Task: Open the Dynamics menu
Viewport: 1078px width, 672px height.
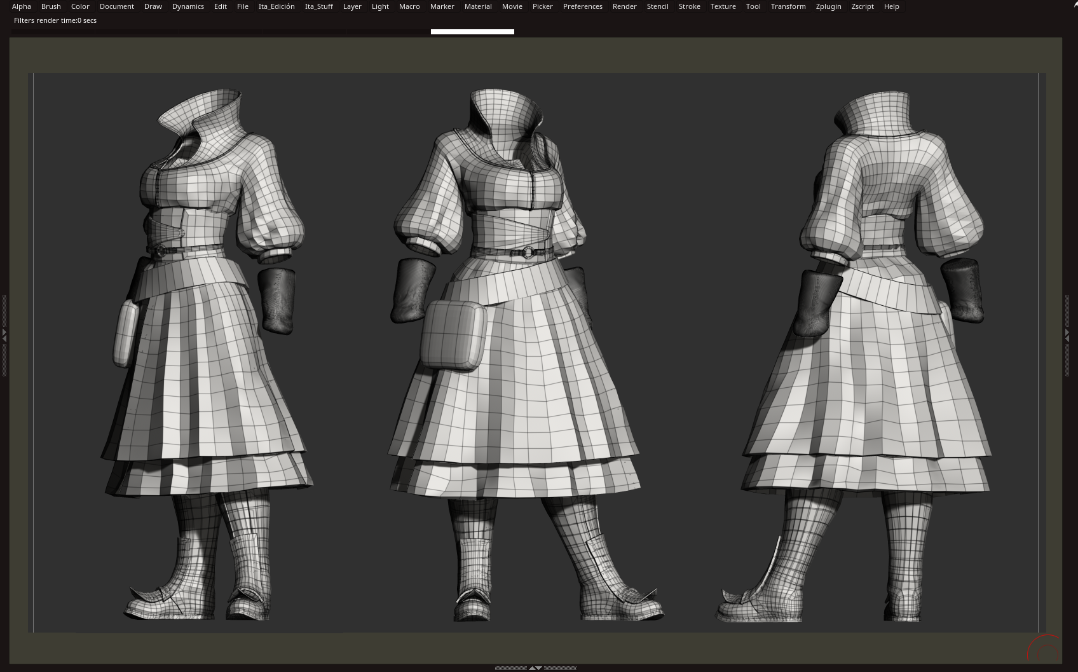Action: pyautogui.click(x=188, y=6)
